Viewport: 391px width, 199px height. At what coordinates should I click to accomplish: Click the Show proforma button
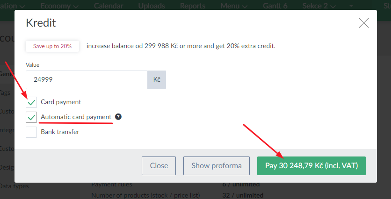click(x=217, y=166)
